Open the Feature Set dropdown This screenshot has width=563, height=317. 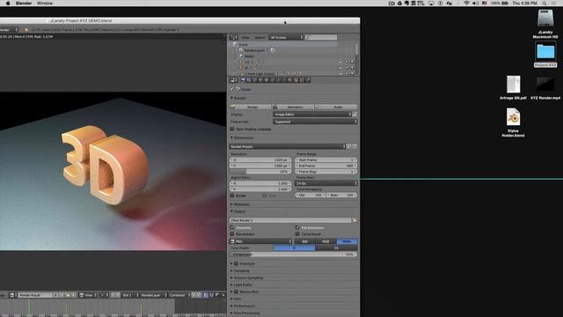click(315, 122)
